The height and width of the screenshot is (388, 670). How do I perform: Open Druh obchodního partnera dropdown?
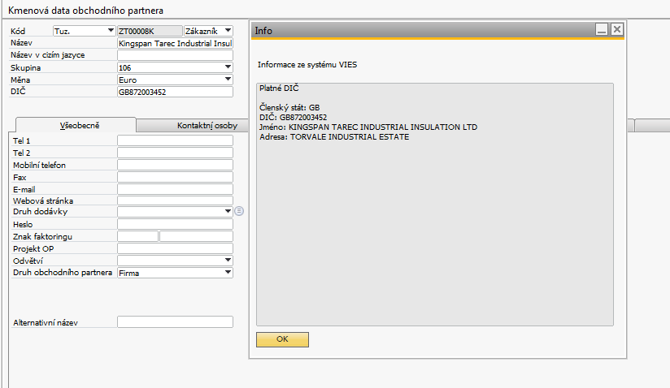click(x=228, y=273)
